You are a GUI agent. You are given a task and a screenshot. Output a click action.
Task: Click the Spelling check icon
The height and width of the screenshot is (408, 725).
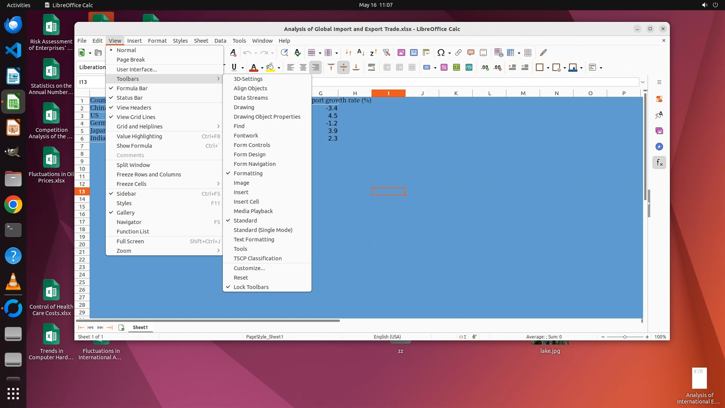[x=298, y=53]
